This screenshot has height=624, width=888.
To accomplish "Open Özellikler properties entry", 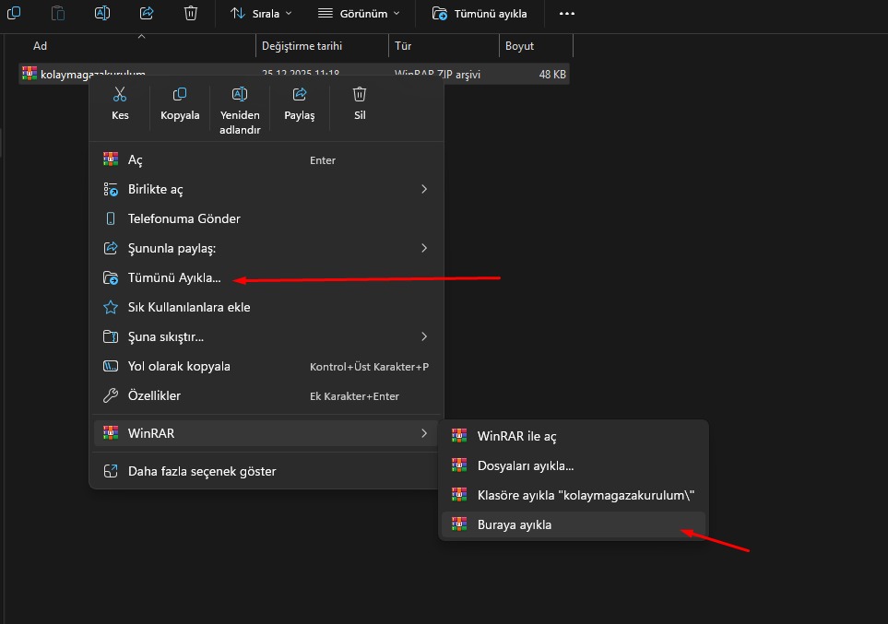I will coord(154,395).
